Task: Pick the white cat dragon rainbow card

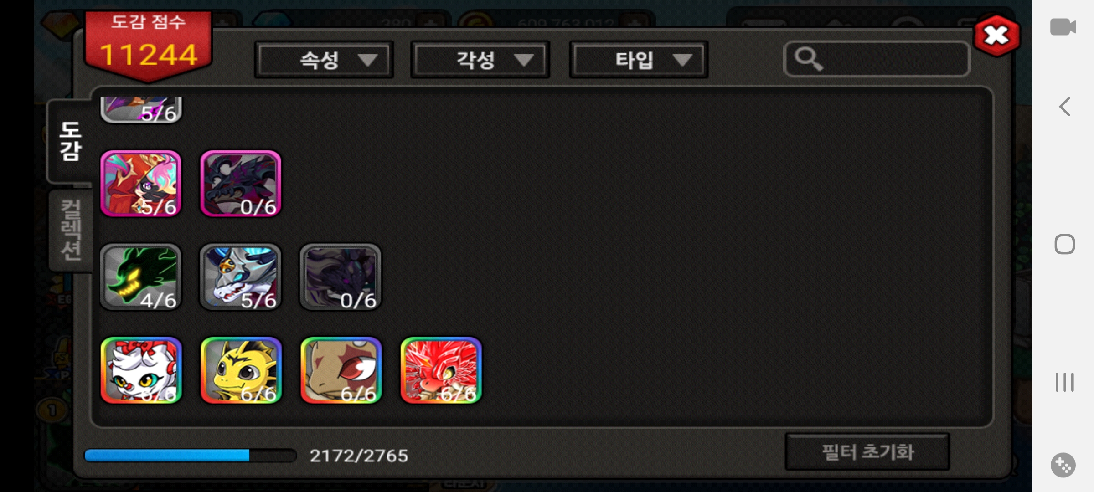Action: coord(141,370)
